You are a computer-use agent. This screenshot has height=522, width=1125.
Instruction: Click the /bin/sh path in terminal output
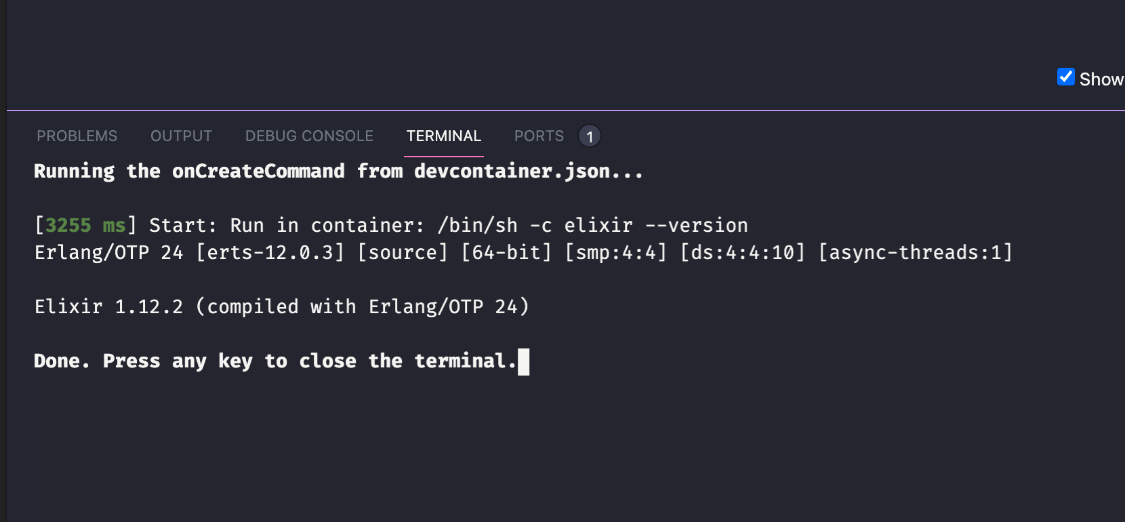click(478, 225)
